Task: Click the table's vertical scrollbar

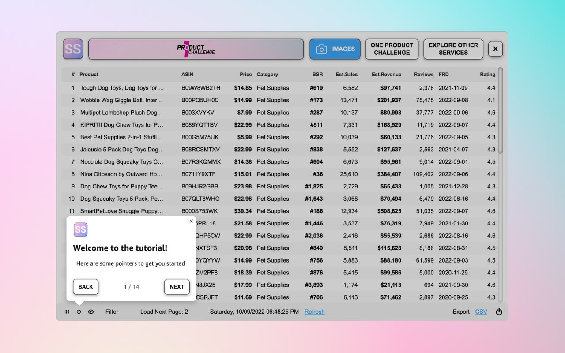Action: [x=500, y=110]
